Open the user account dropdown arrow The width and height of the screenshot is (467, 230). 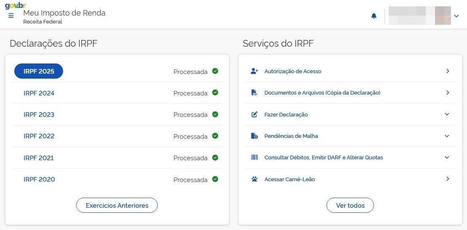point(456,16)
